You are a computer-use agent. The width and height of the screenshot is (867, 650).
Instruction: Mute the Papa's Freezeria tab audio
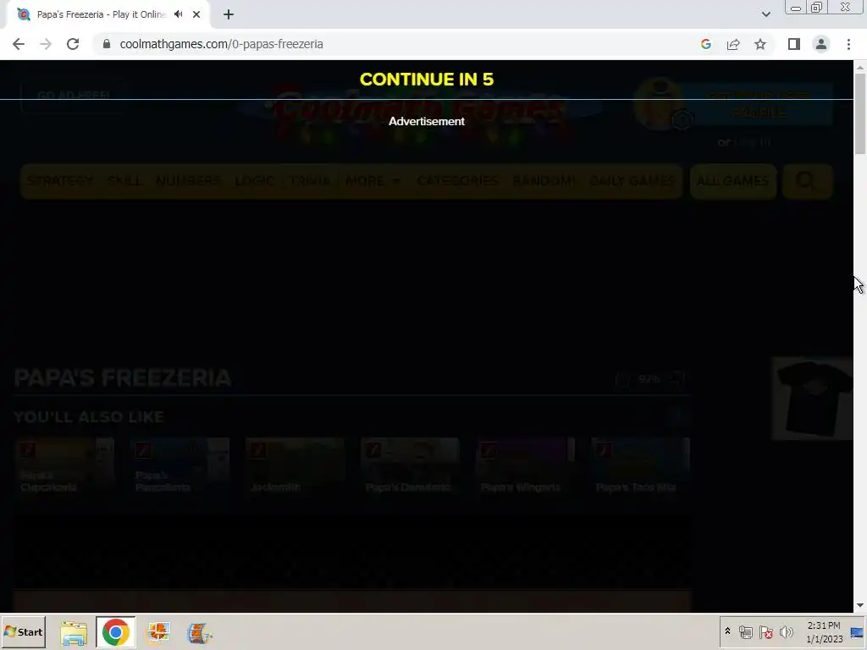pos(178,14)
